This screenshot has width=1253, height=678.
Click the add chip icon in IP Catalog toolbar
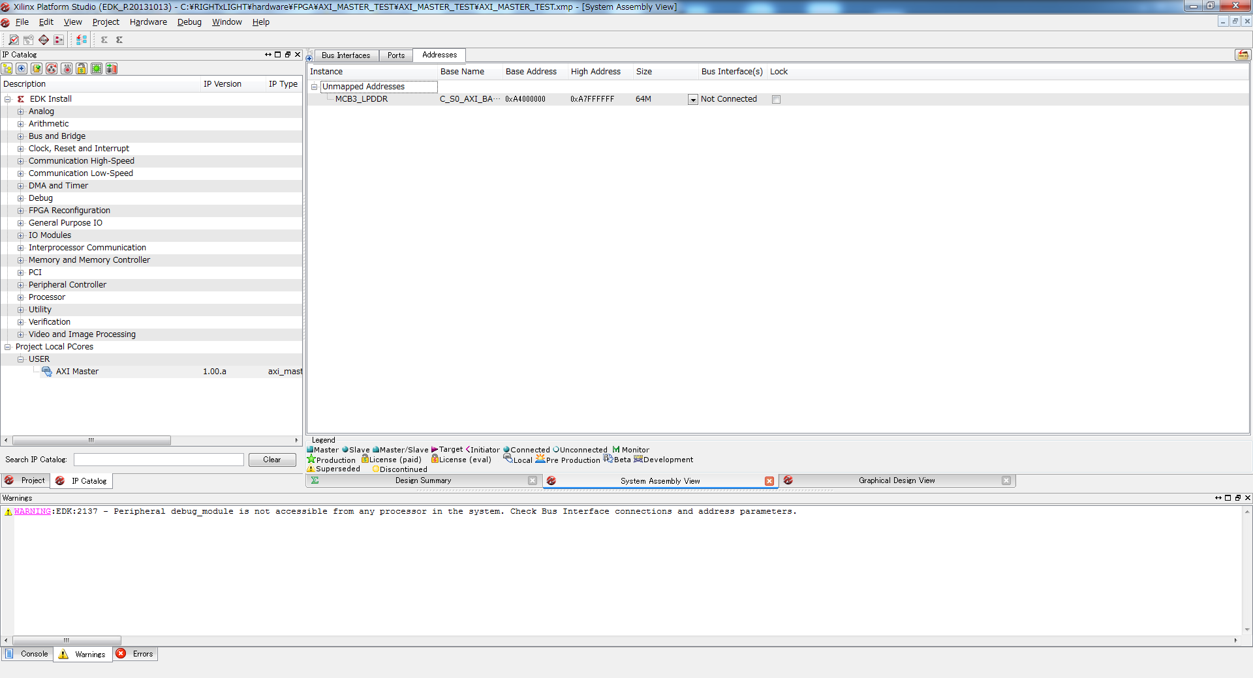click(37, 68)
